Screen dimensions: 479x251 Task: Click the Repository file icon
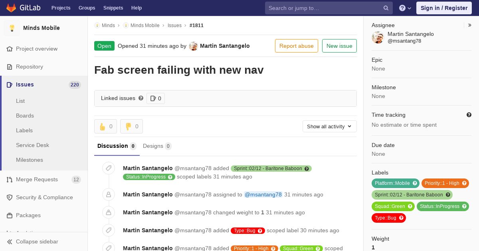click(x=10, y=67)
